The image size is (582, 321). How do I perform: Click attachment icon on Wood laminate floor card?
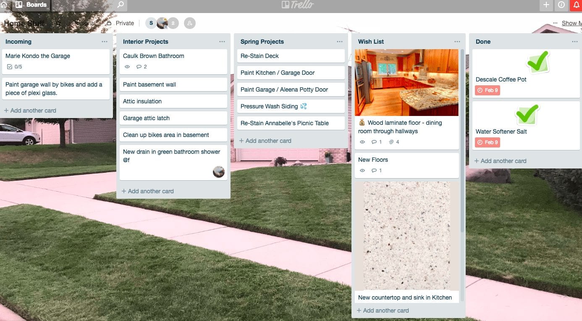tap(394, 142)
